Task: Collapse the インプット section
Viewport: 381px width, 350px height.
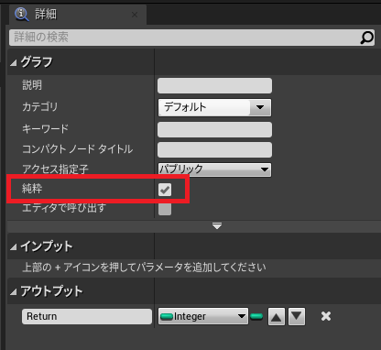Action: 13,247
